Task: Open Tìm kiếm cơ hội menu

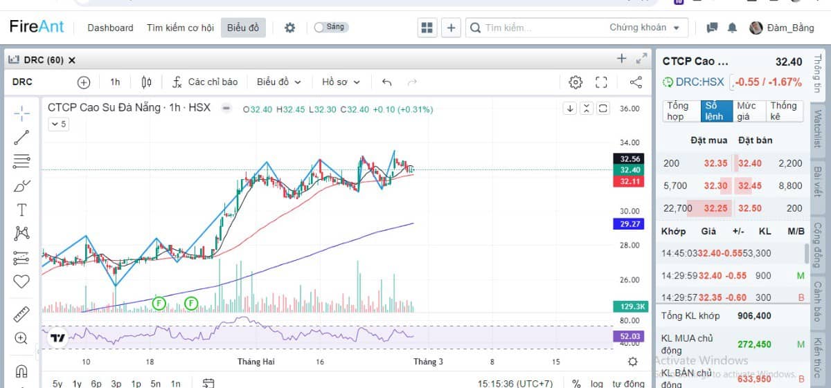Action: tap(180, 28)
